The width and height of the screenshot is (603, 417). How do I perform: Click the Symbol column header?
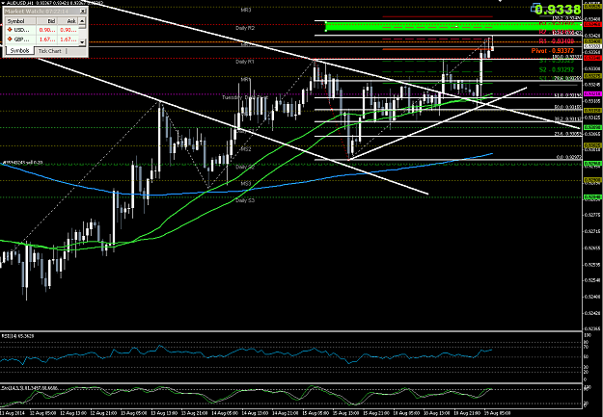20,21
